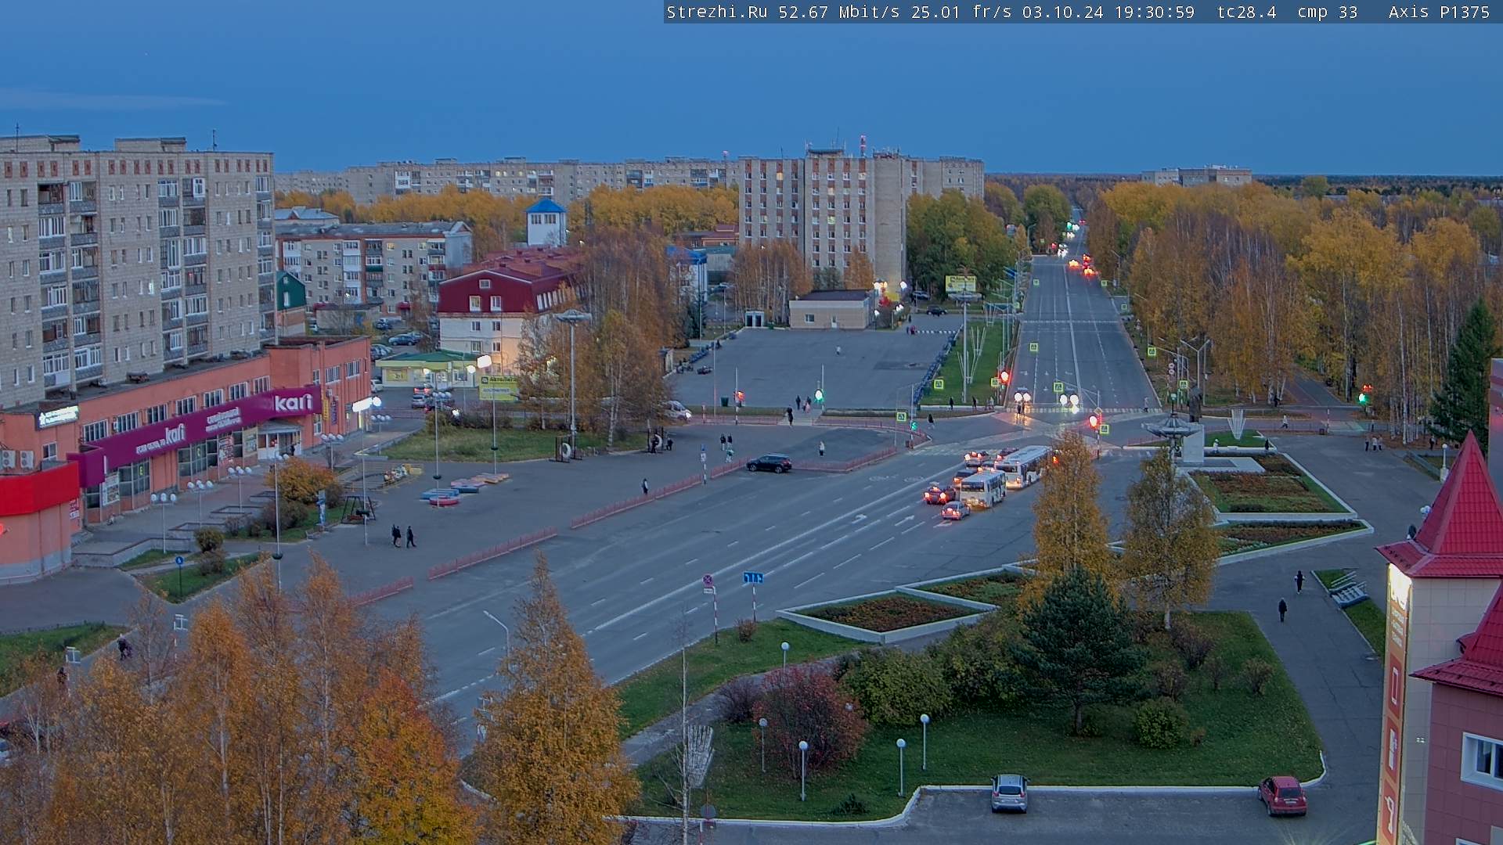Screen dimensions: 1503x845
Task: Click the Strezhi.Ru overlay text
Action: [717, 12]
